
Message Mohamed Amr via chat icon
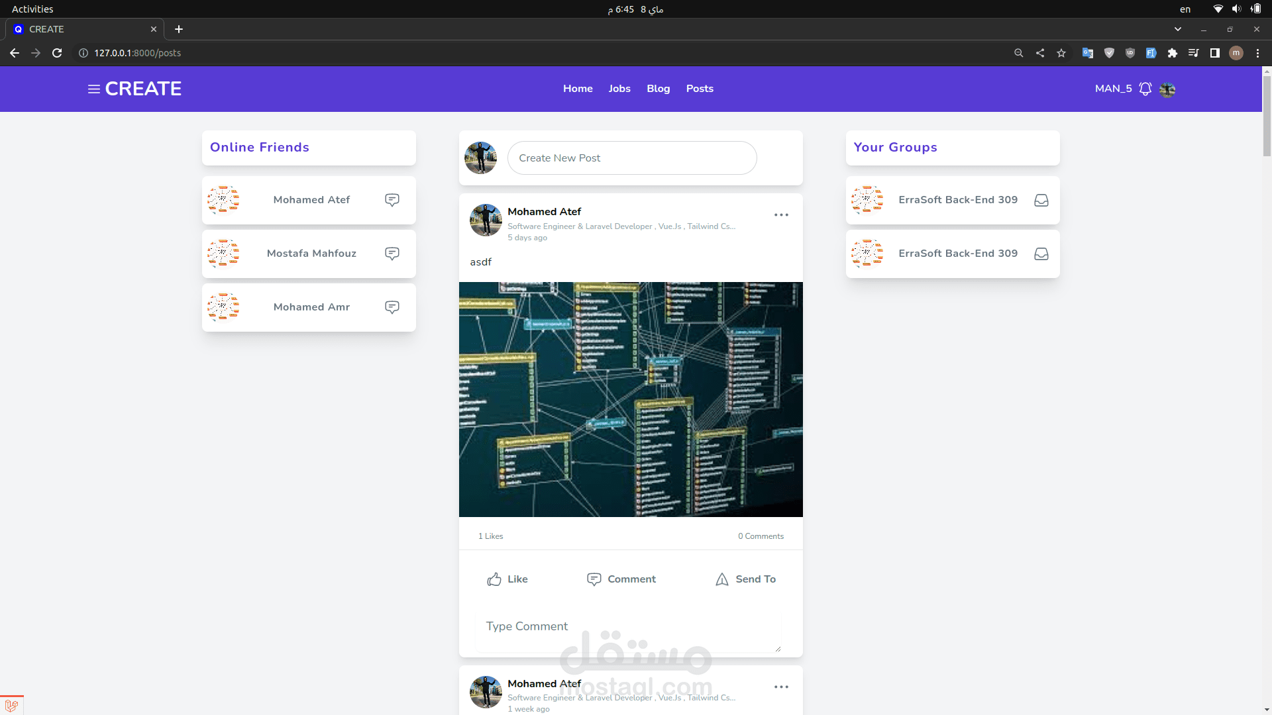coord(392,307)
